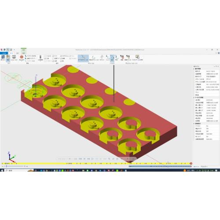Open the ribbon tab right of Home
The image size is (220, 220).
tap(18, 53)
